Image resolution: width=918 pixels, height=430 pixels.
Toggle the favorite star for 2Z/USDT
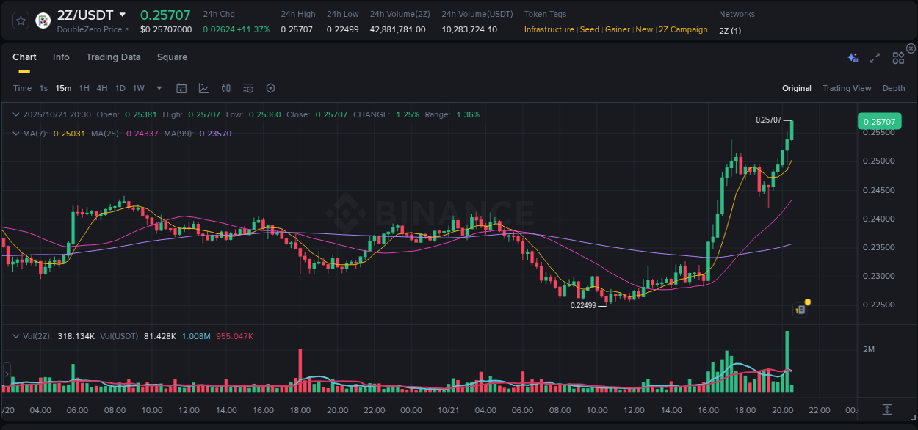(20, 21)
